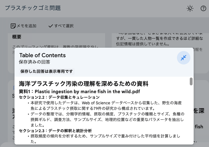Open the help question mark icon
Screen dimensions: 209x147
203,8
